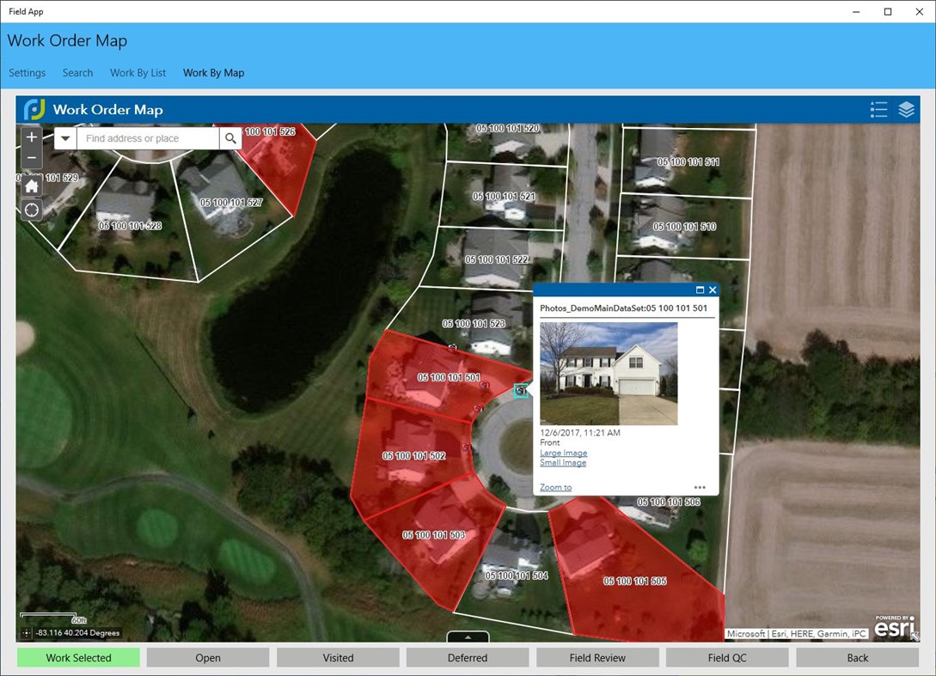Open the Settings tab
The width and height of the screenshot is (936, 676).
[27, 73]
